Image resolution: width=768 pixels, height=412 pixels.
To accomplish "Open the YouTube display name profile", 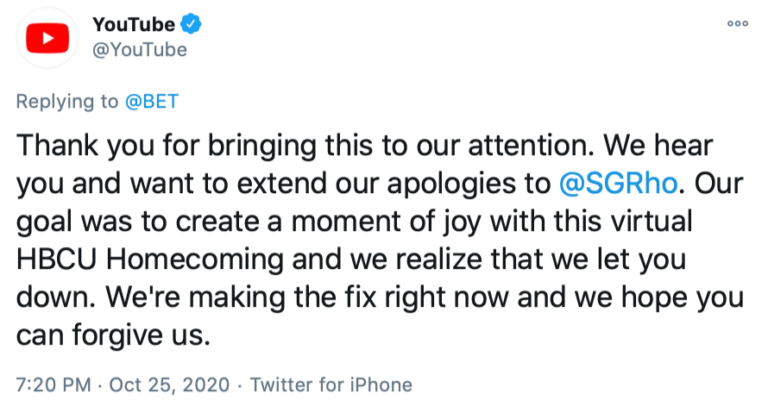I will click(133, 24).
